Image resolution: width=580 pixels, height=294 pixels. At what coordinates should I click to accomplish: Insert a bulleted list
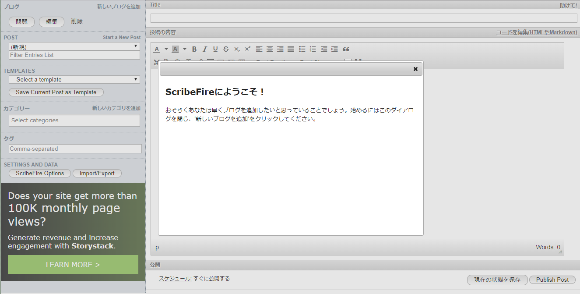pos(302,49)
